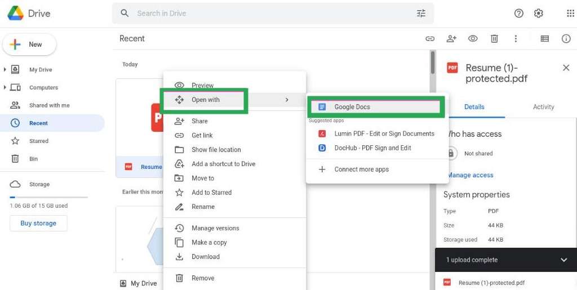Viewport: 577px width, 290px height.
Task: Open the Google apps grid
Action: click(570, 14)
